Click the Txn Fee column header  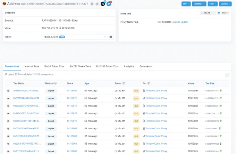[210, 83]
